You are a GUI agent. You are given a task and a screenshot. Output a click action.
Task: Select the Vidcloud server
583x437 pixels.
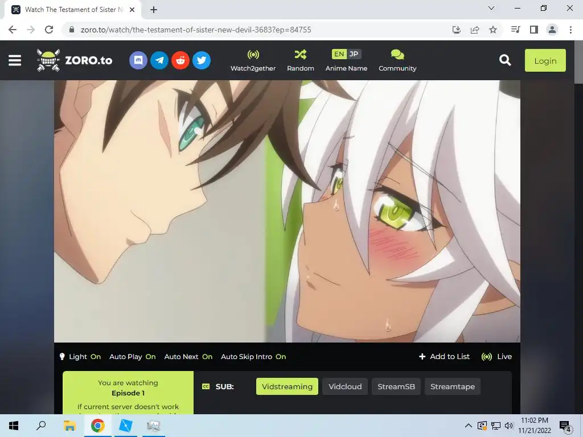[345, 386]
